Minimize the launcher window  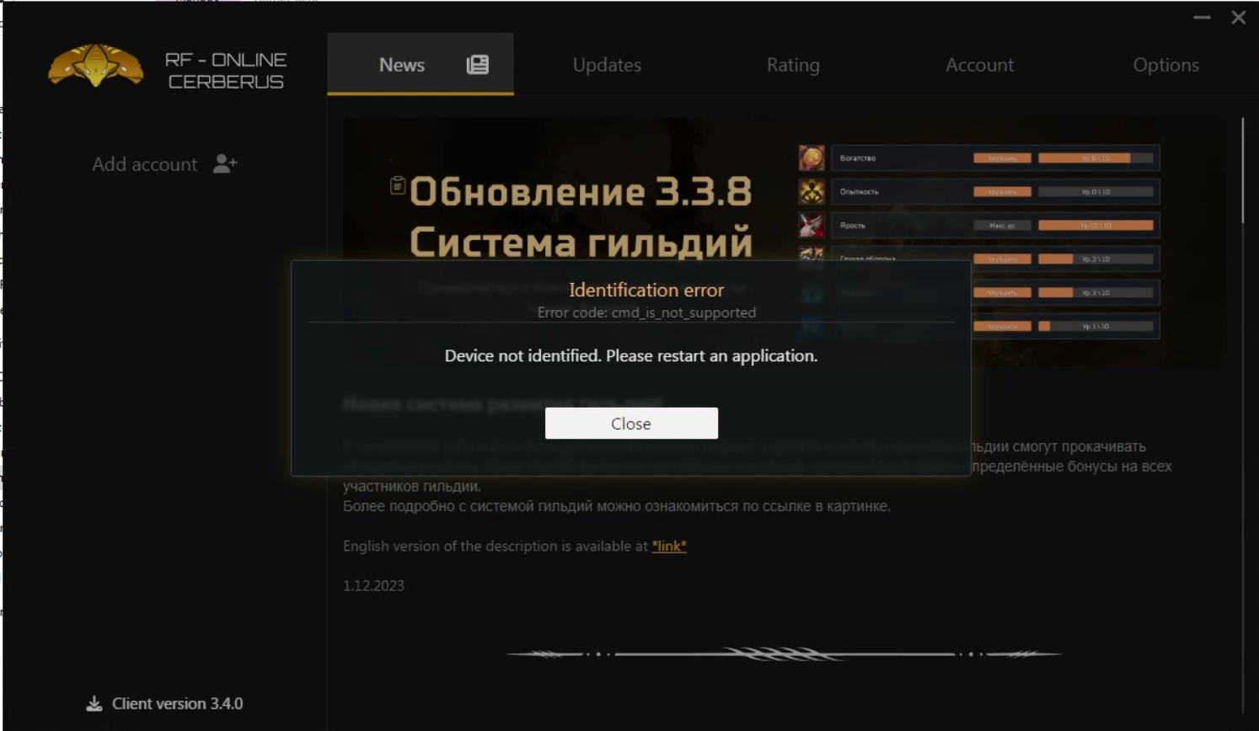(1202, 17)
